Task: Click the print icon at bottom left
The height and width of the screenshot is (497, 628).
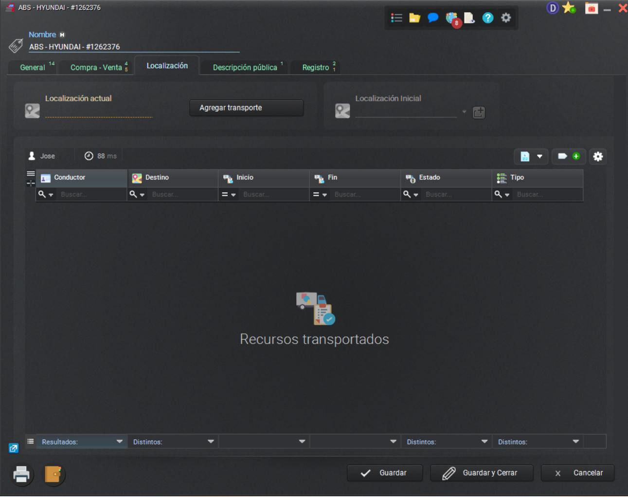Action: (x=21, y=475)
